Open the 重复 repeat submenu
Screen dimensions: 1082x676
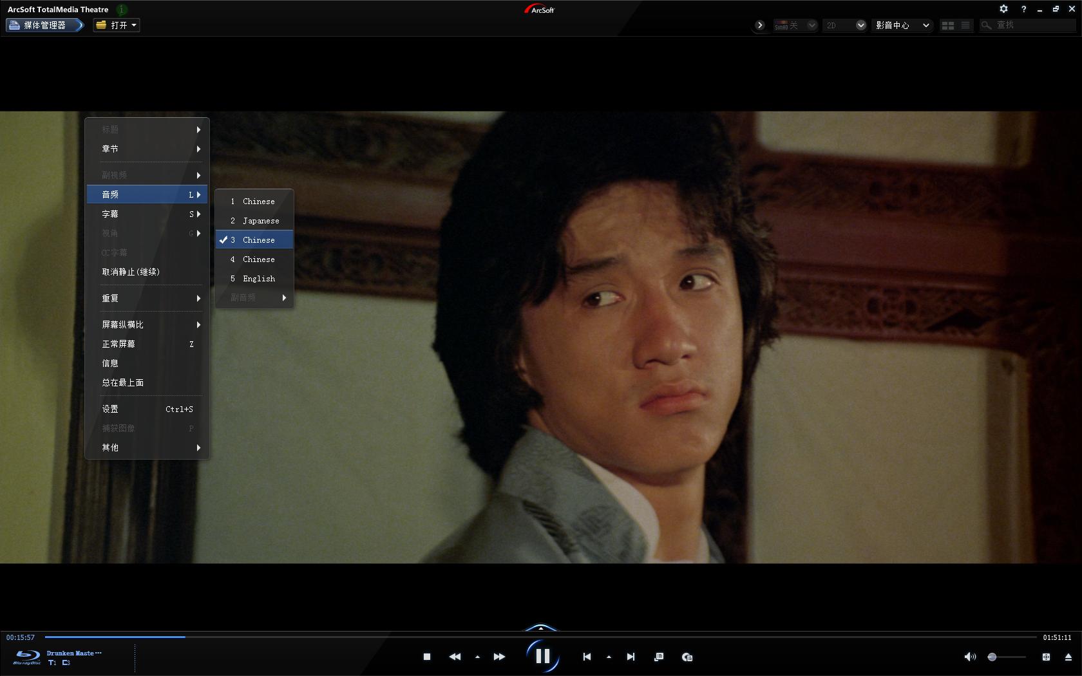tap(147, 298)
